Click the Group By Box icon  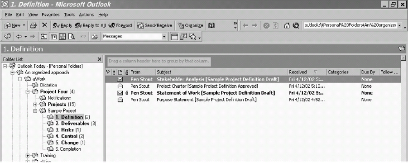click(x=174, y=37)
